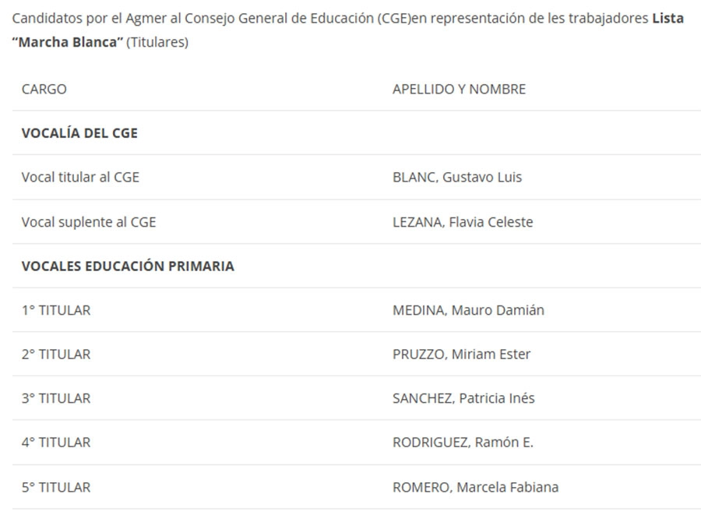Click the "Vocal suplente al CGE" cell
The width and height of the screenshot is (701, 515).
(89, 222)
